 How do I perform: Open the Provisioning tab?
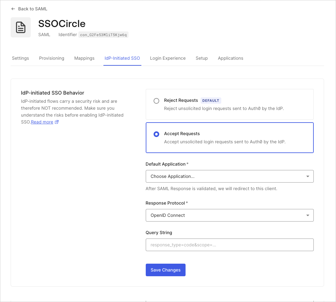point(51,58)
